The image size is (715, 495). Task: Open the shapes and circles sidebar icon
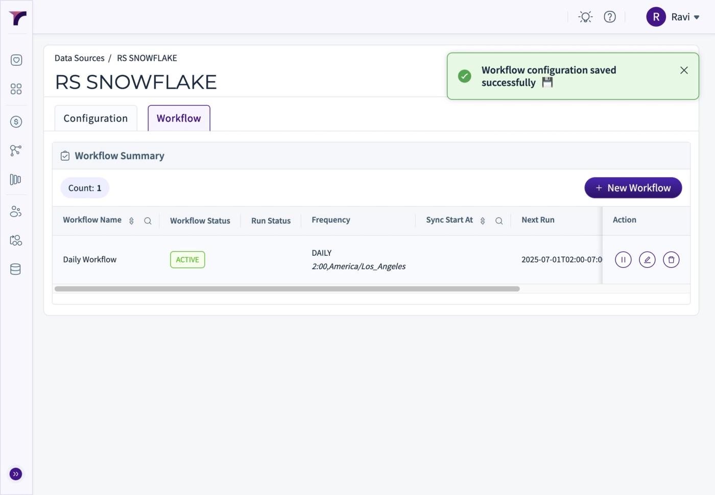[16, 240]
